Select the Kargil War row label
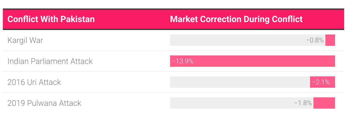The height and width of the screenshot is (116, 347). (25, 40)
